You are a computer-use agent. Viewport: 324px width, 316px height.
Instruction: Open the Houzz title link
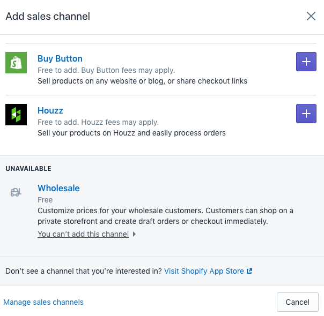[x=50, y=110]
